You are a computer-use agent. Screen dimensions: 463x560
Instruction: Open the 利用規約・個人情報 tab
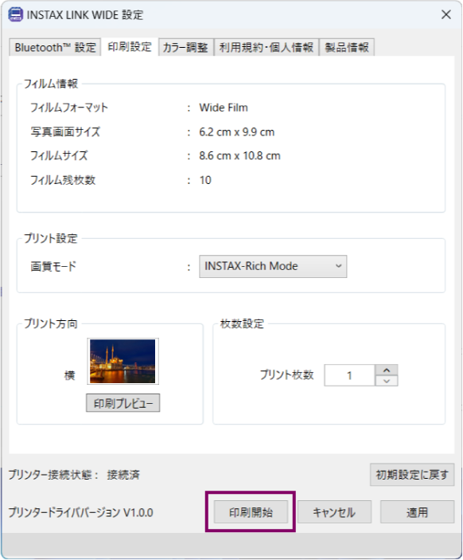(x=266, y=47)
